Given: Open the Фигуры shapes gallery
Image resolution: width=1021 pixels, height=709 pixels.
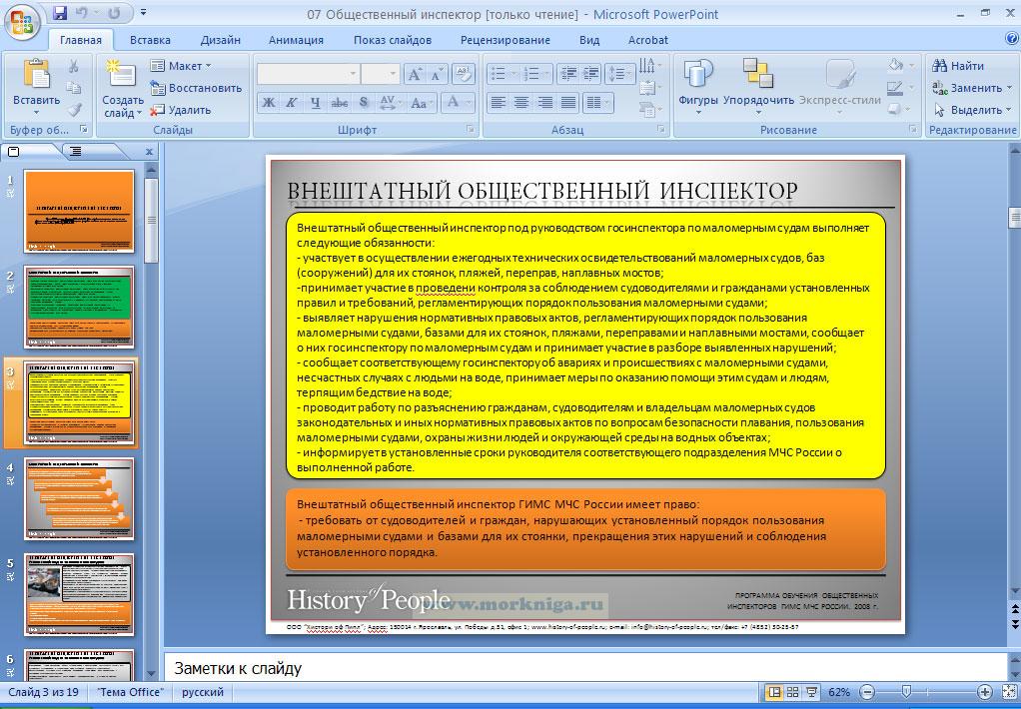Looking at the screenshot, I should click(x=697, y=76).
